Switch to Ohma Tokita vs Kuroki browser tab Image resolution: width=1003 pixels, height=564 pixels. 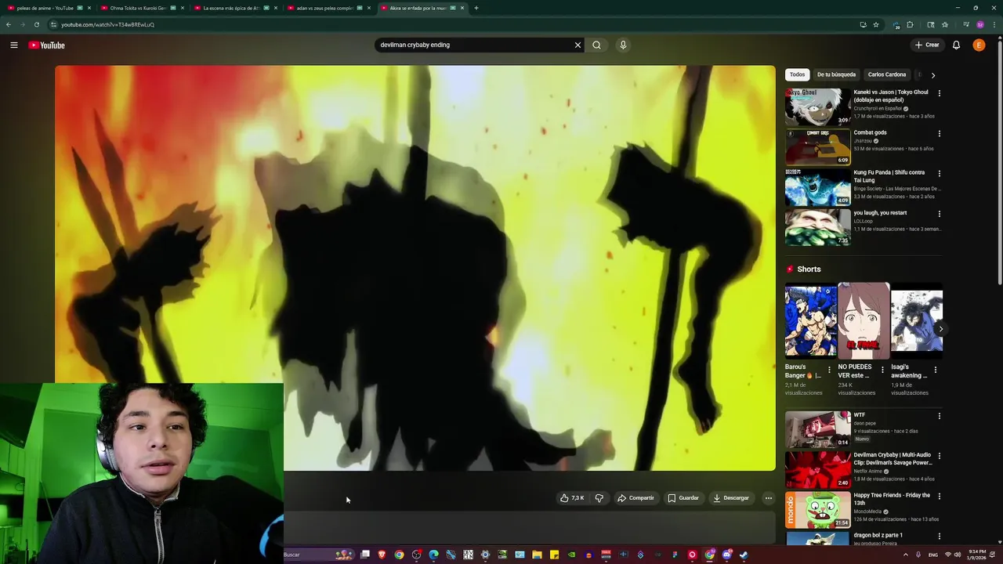click(141, 8)
